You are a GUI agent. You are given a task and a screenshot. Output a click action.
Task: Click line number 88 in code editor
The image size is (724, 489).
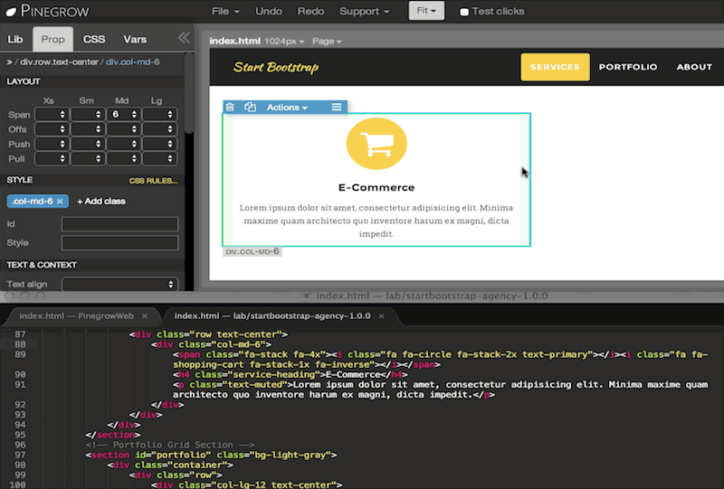pyautogui.click(x=20, y=344)
